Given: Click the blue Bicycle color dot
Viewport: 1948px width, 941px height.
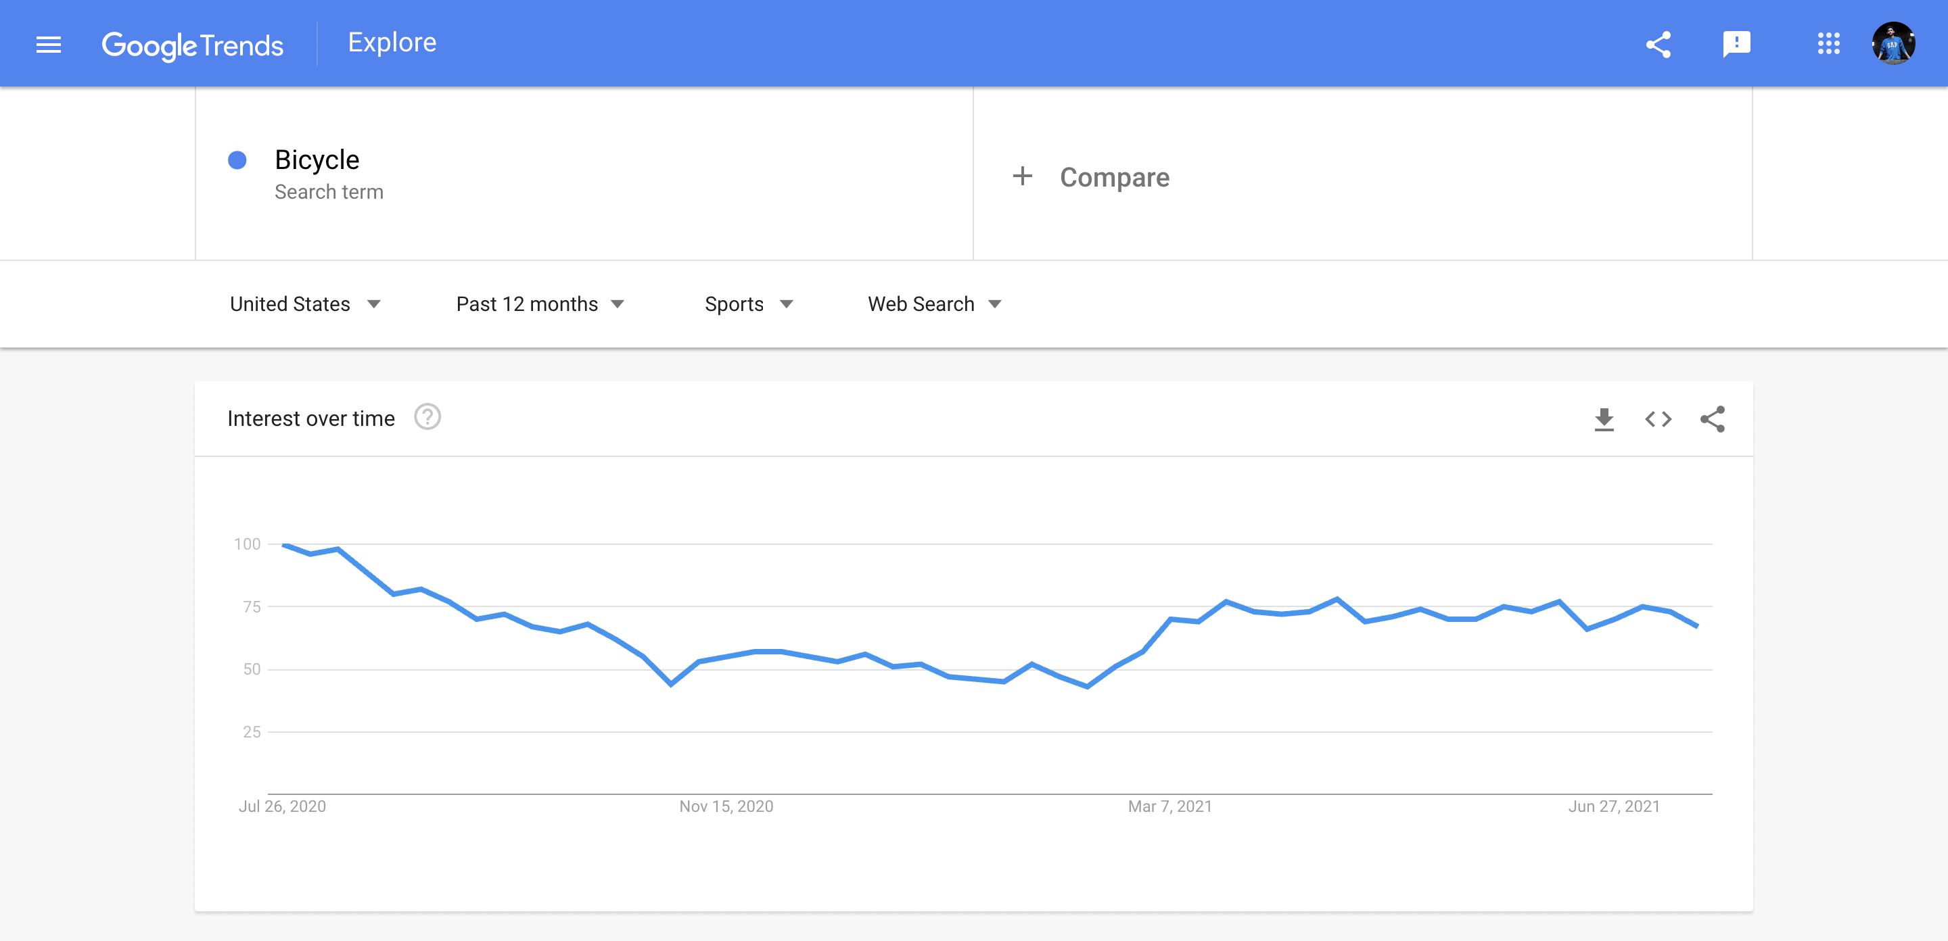Looking at the screenshot, I should tap(237, 160).
